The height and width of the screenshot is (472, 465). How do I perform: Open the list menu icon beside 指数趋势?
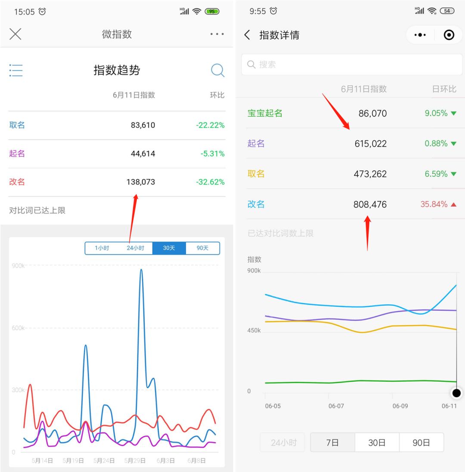pyautogui.click(x=16, y=70)
